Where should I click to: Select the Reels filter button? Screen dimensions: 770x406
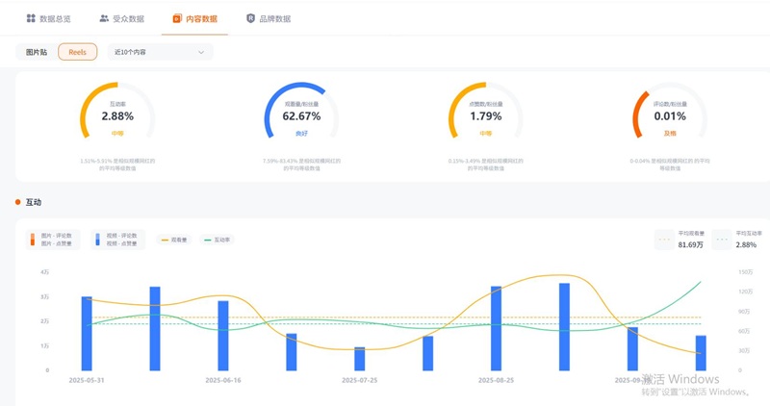coord(77,52)
